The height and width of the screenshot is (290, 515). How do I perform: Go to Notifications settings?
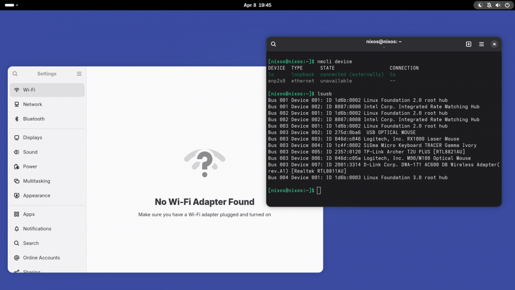click(47, 229)
